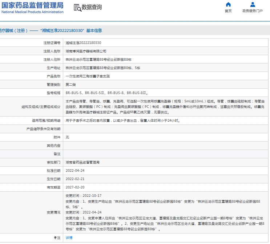Click effective date 2022-02-21
This screenshot has width=270, height=244.
[75, 179]
